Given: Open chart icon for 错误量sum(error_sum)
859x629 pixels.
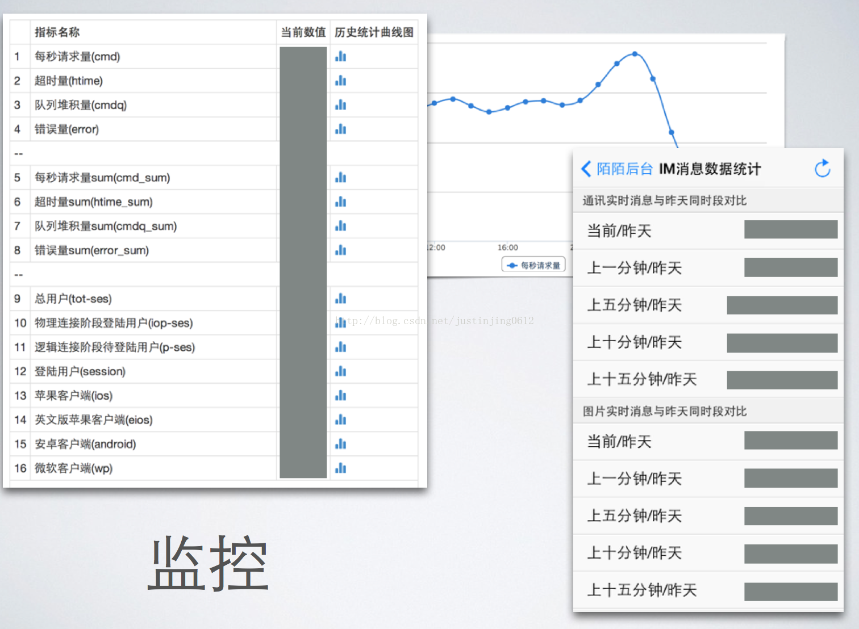Looking at the screenshot, I should coord(341,250).
